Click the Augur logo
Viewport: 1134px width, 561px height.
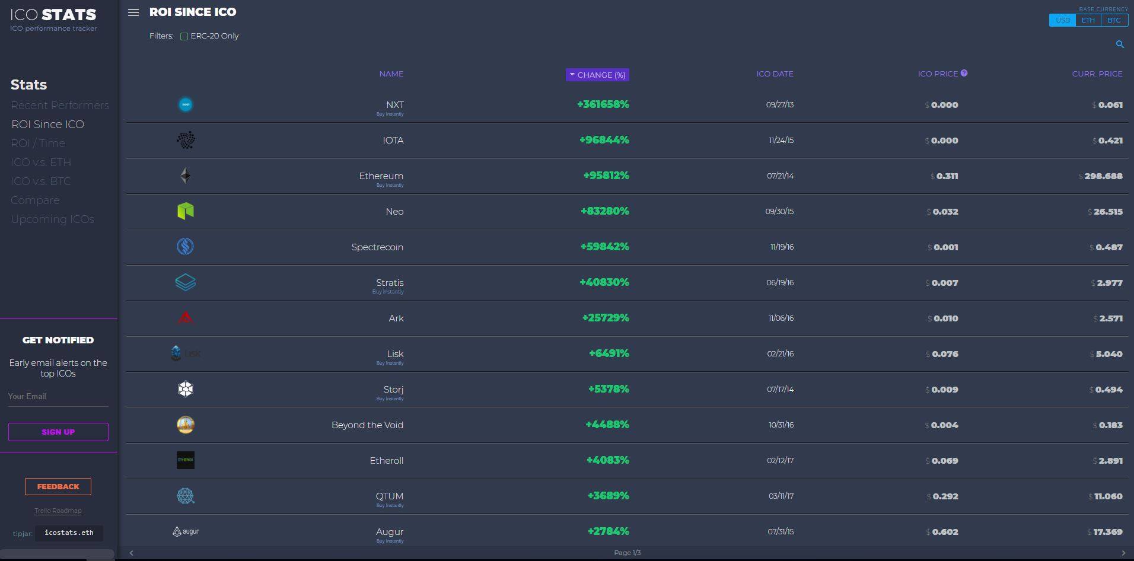pos(186,531)
